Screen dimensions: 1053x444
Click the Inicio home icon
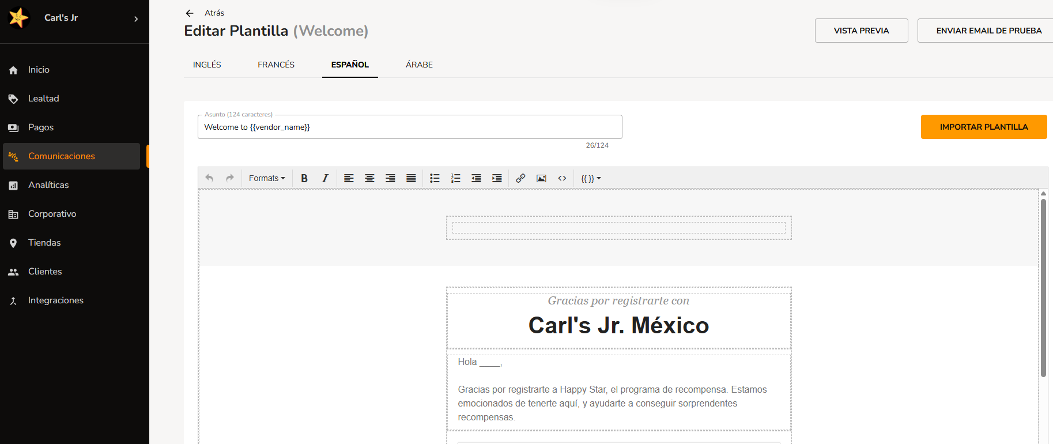(x=13, y=70)
